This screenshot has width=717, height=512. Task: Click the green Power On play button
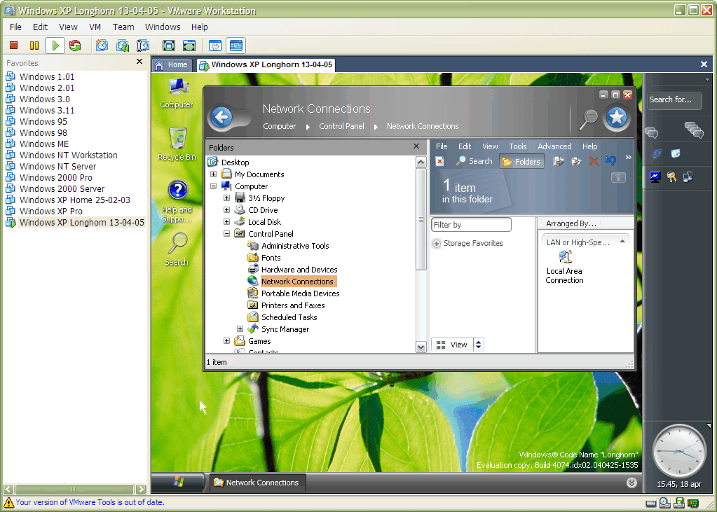(55, 46)
